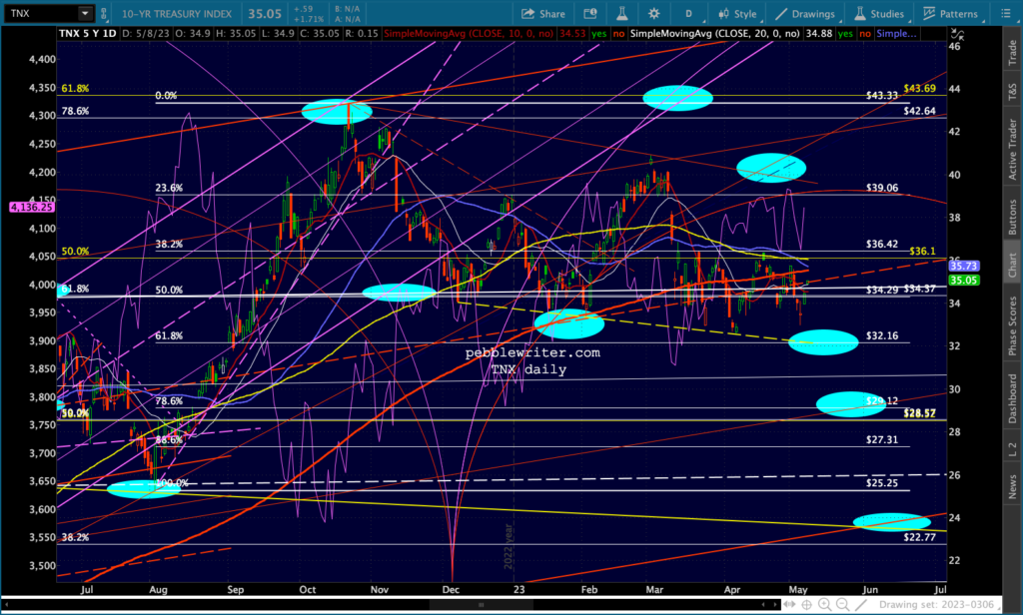Click the zoom out magnifier icon
The image size is (1023, 615).
coord(843,605)
